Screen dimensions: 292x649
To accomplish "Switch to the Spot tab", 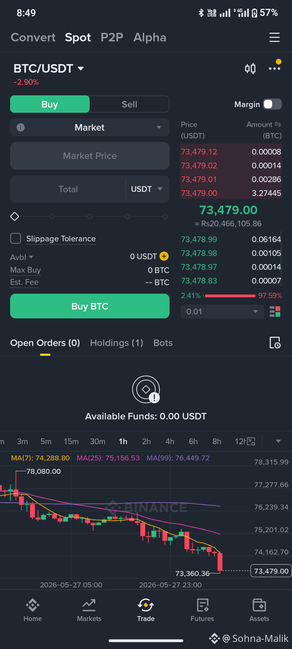I will pos(78,37).
